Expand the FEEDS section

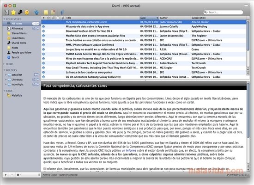click(4, 64)
